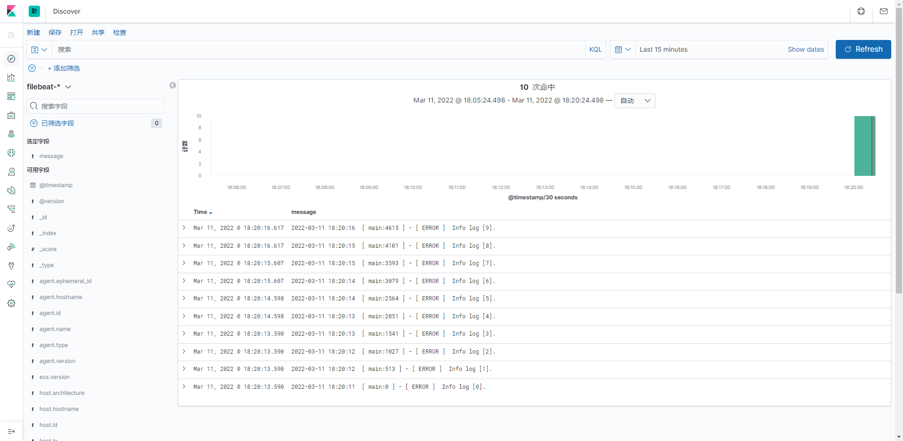
Task: Open the 自动 interval dropdown
Action: coord(635,101)
